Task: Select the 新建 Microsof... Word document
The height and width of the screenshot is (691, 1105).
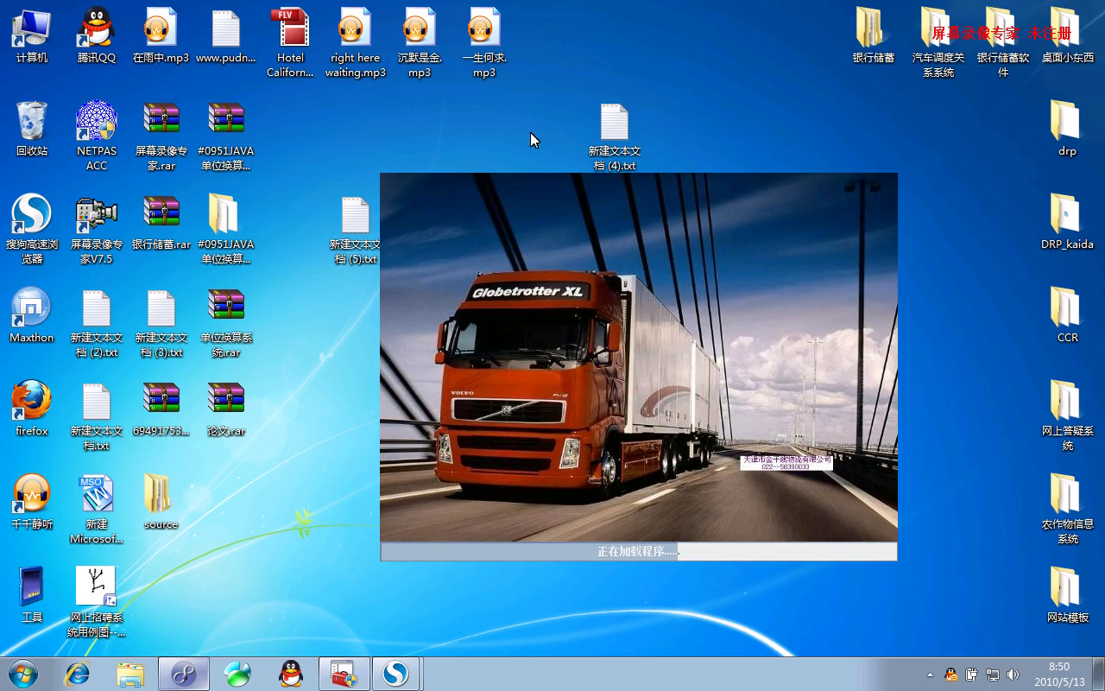Action: pos(97,508)
